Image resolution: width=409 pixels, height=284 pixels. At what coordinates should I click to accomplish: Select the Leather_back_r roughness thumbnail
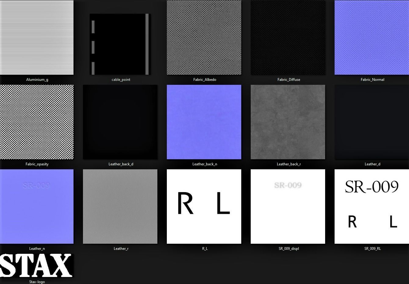point(288,122)
